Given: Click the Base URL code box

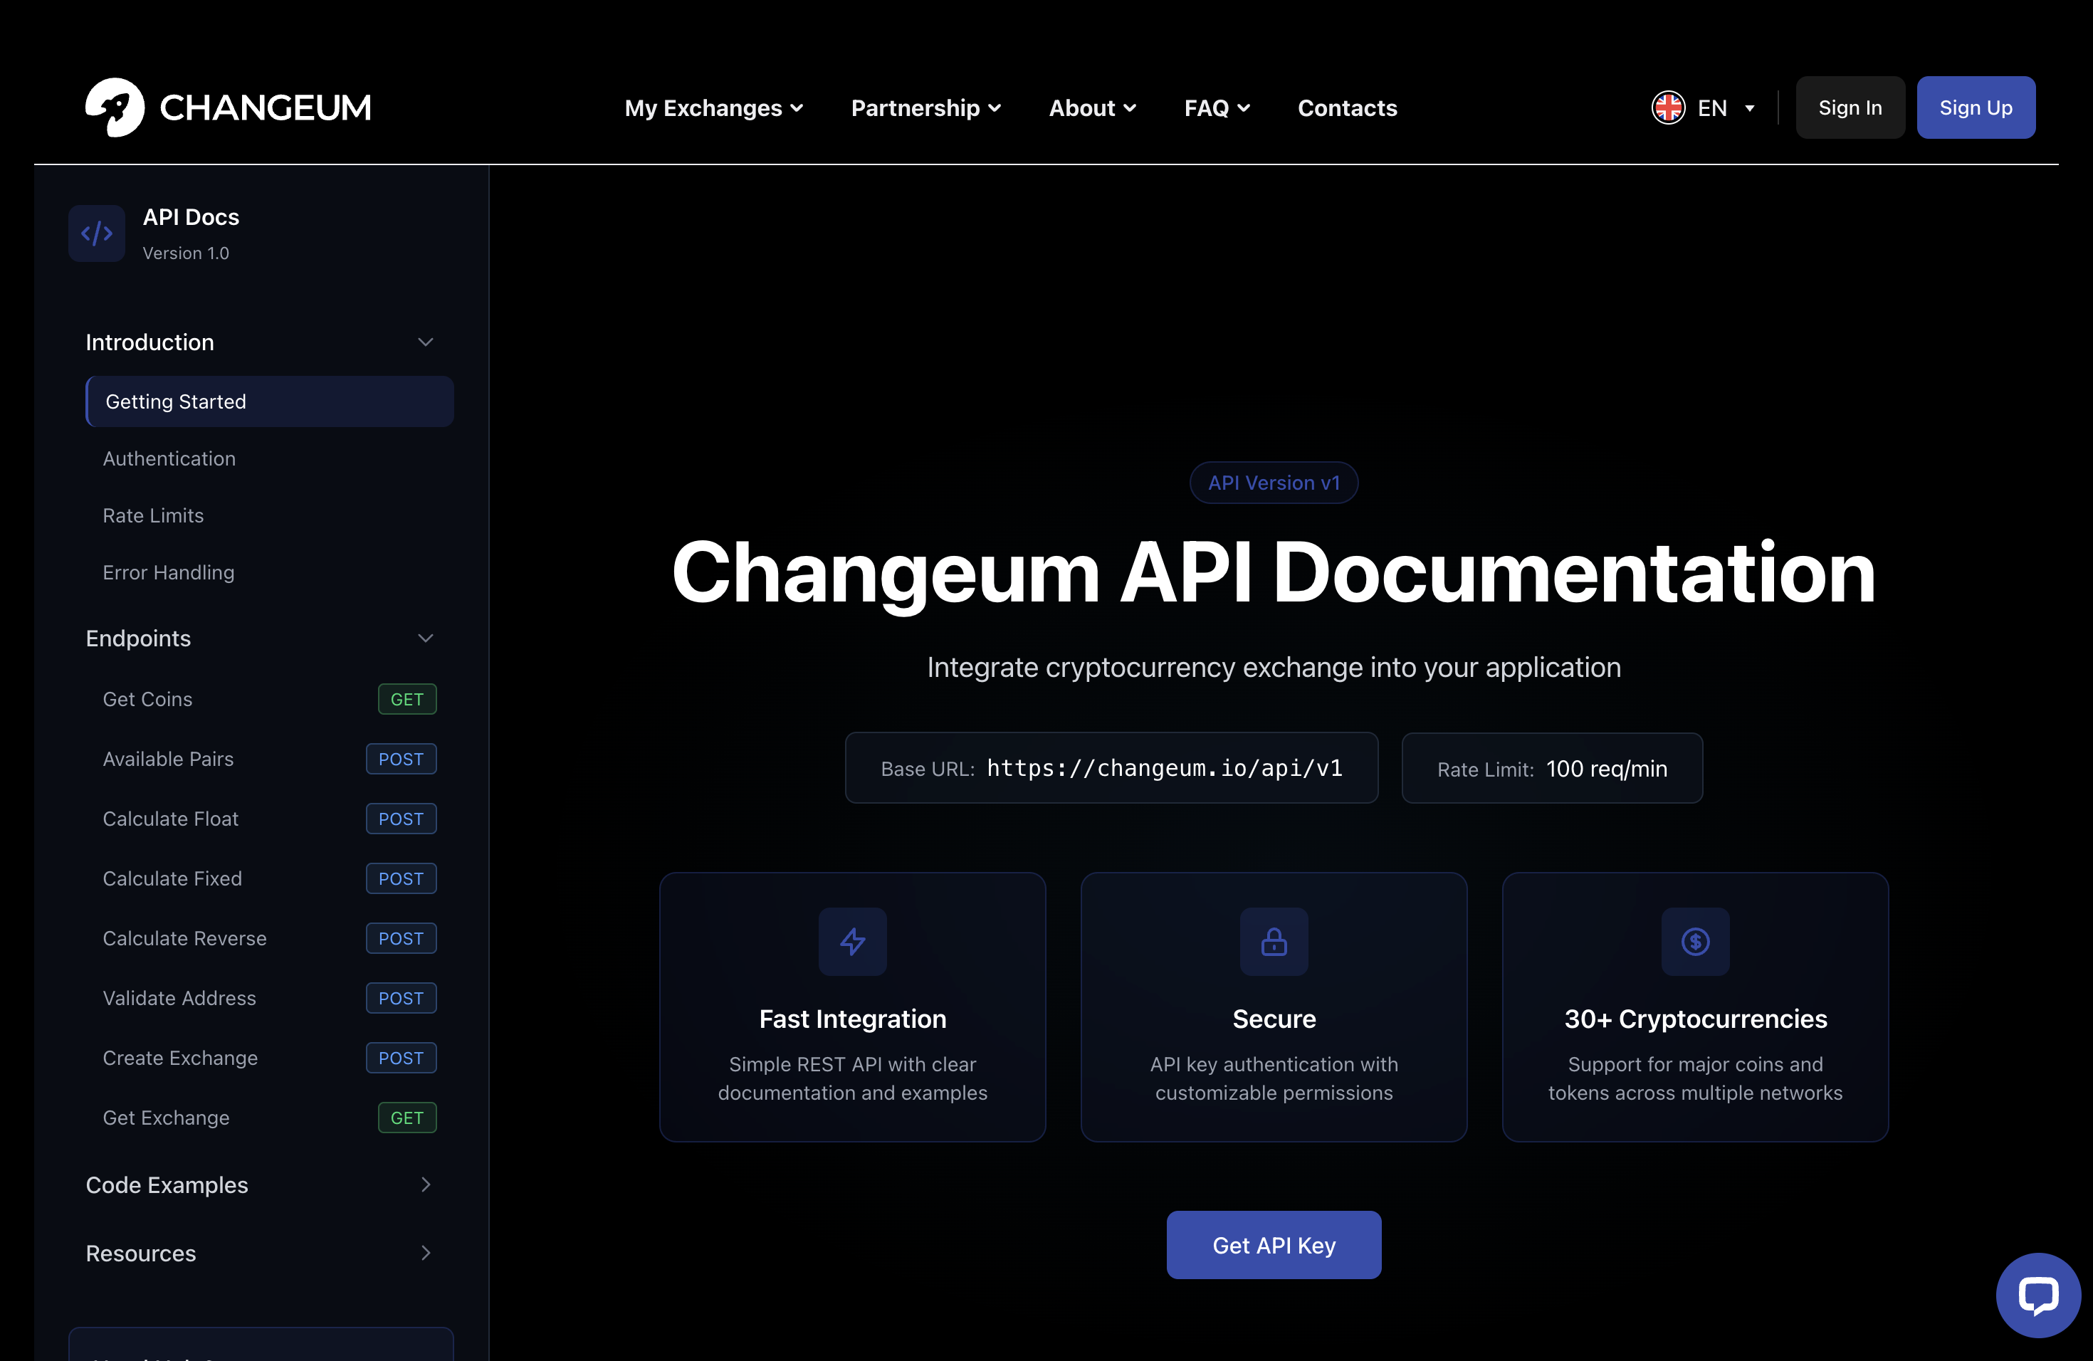Looking at the screenshot, I should tap(1111, 767).
